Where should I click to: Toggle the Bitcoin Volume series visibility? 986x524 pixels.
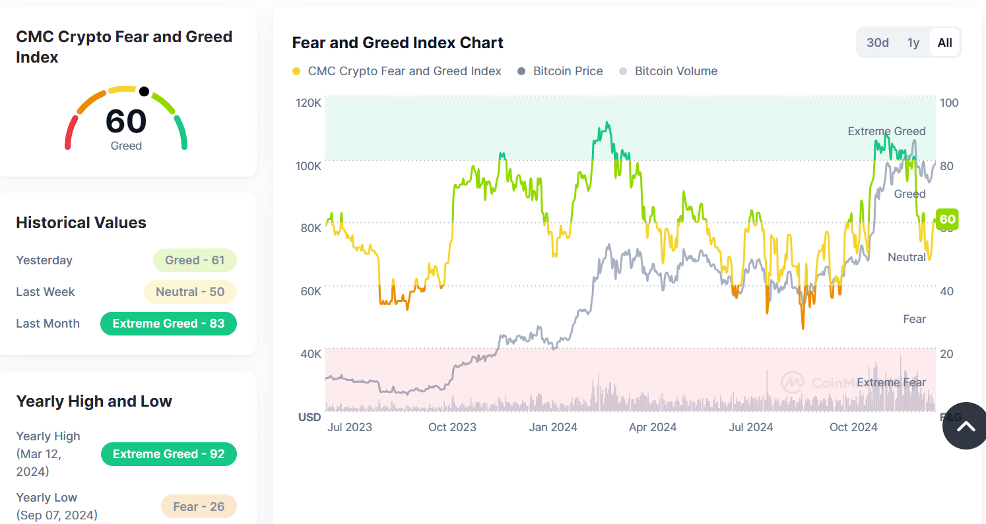tap(669, 71)
